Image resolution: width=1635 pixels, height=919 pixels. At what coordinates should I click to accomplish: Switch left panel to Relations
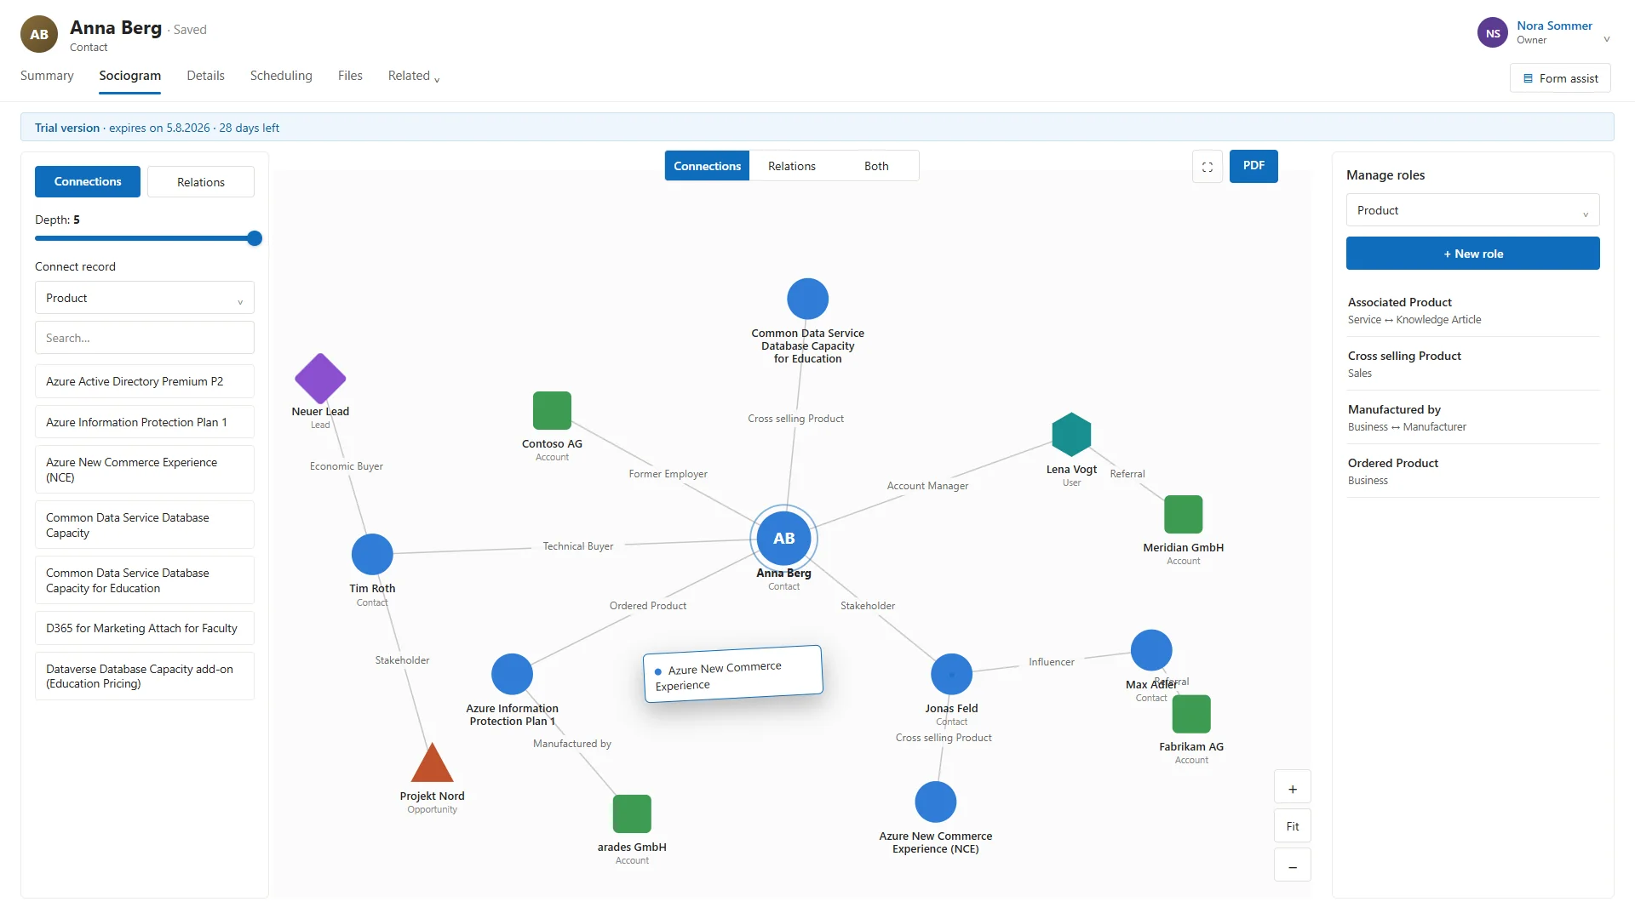point(201,182)
